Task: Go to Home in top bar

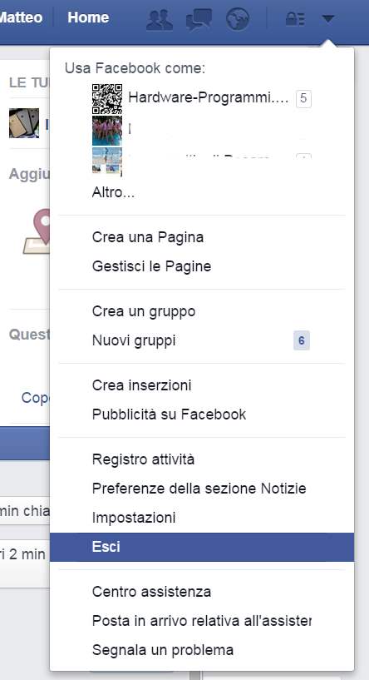Action: [88, 17]
